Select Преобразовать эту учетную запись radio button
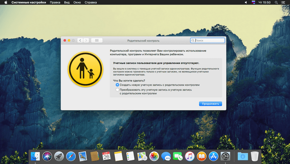The width and height of the screenshot is (290, 164). (x=117, y=90)
